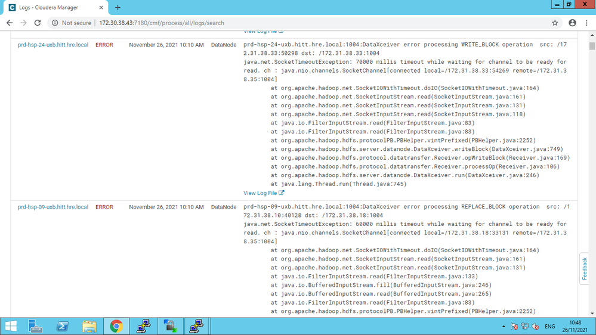Select timestamp of prd-hsp-09 log entry

click(x=166, y=207)
